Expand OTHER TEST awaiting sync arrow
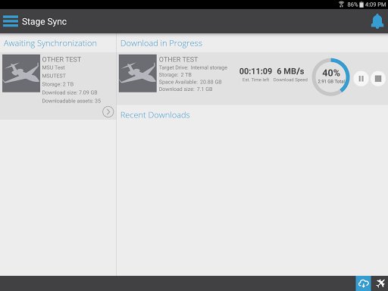The height and width of the screenshot is (291, 388). tap(108, 111)
